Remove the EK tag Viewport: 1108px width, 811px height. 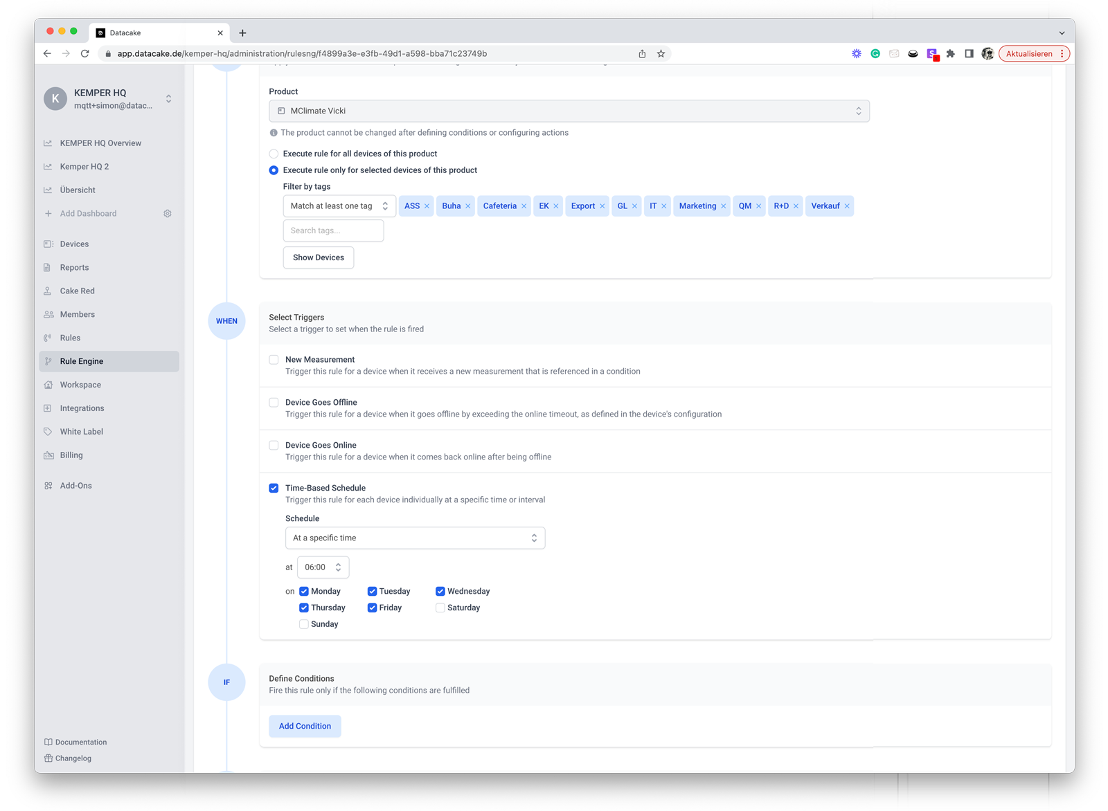click(x=556, y=206)
